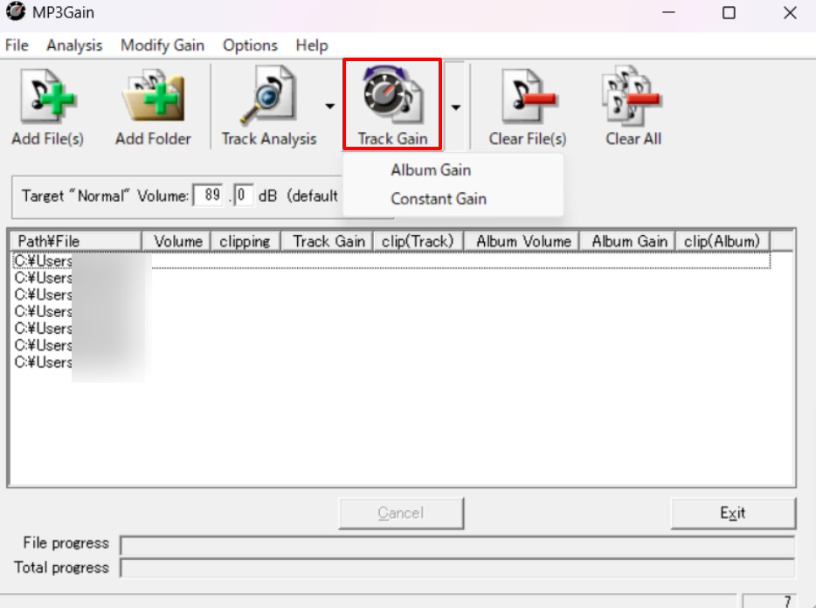Click the Total progress bar
Viewport: 816px width, 608px height.
click(x=458, y=568)
